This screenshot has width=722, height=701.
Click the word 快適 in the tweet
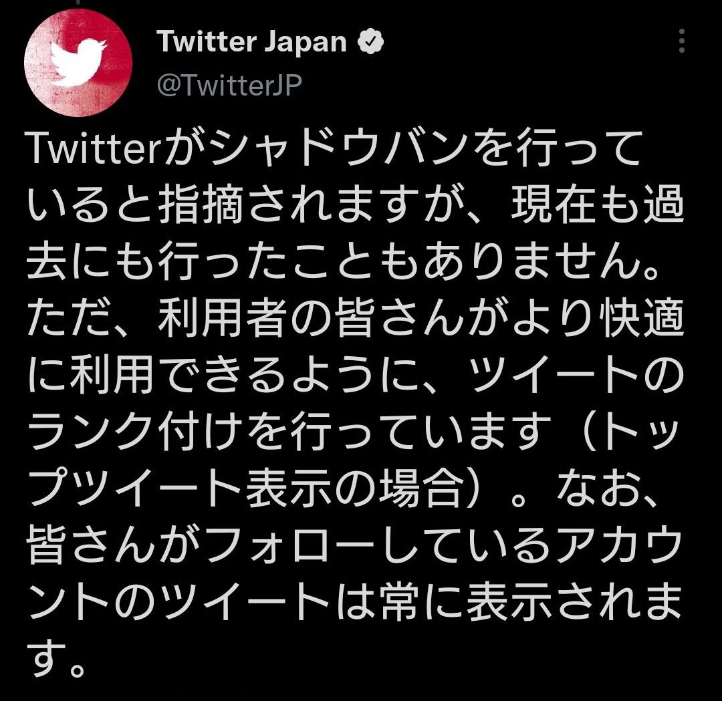tap(641, 318)
